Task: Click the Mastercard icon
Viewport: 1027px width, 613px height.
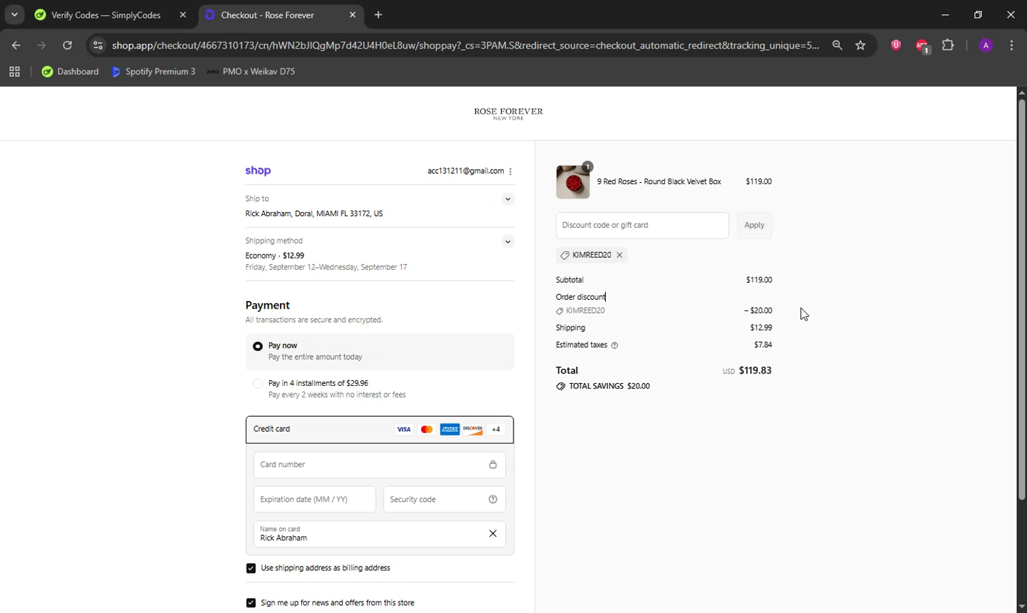Action: (427, 430)
